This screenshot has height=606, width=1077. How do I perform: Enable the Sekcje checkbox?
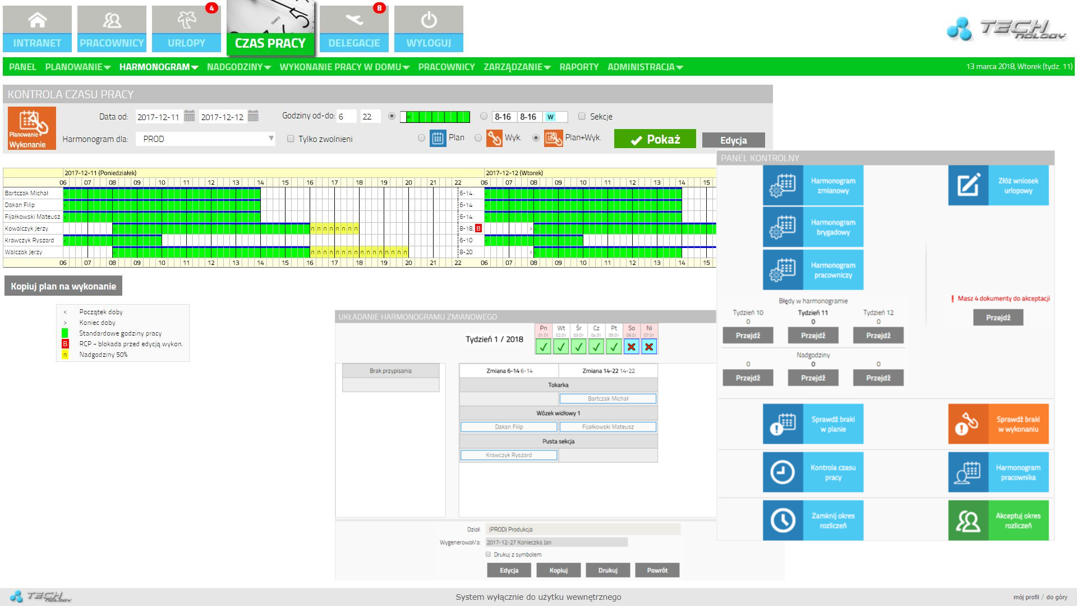click(582, 116)
